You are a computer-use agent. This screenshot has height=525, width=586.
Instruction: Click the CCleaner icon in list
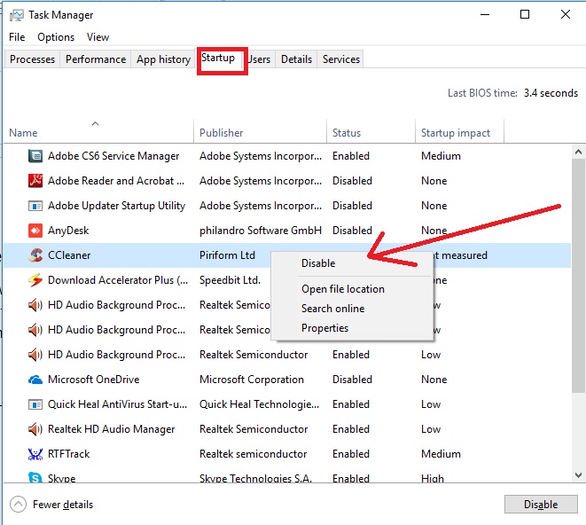click(35, 255)
